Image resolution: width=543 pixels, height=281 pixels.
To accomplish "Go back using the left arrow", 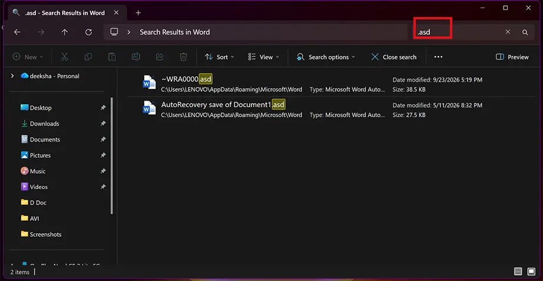I will (17, 32).
